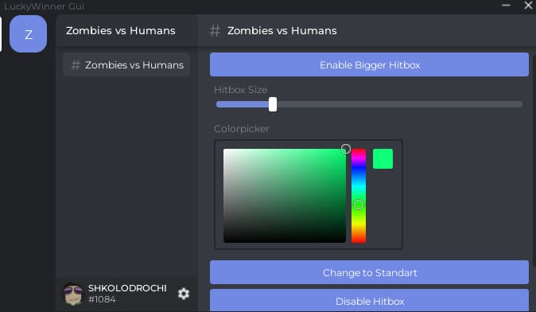Image resolution: width=536 pixels, height=312 pixels.
Task: Click Change to Standart button
Action: [369, 272]
